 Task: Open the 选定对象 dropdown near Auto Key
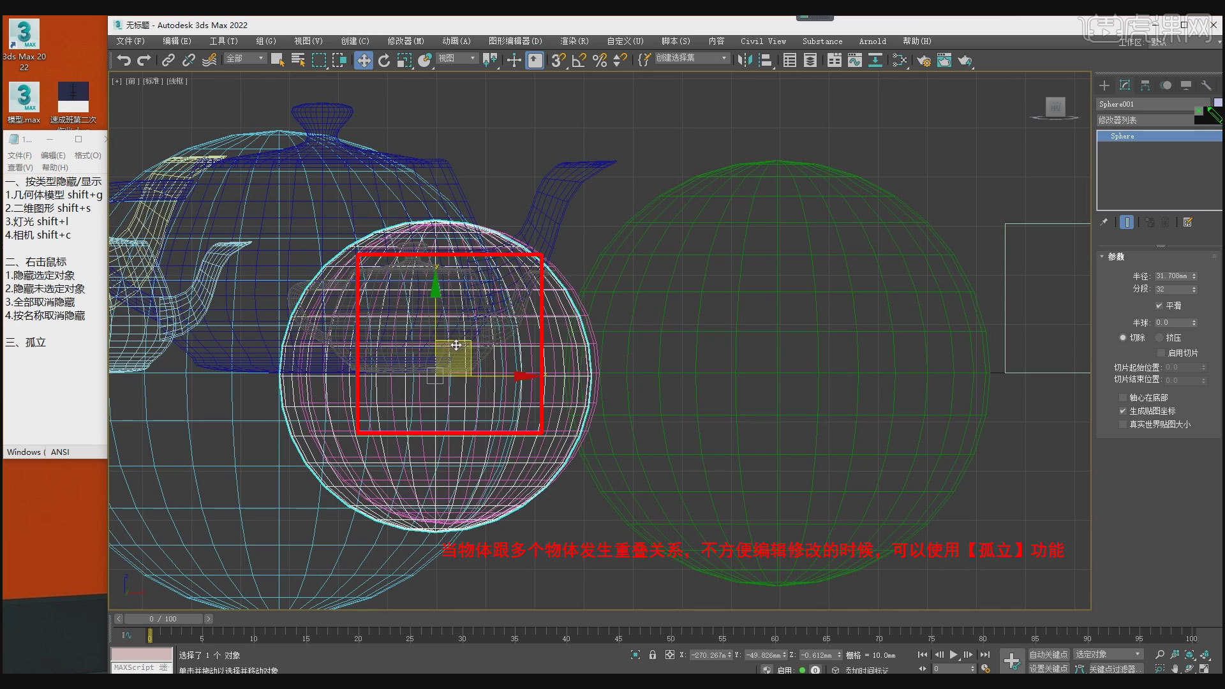1108,653
